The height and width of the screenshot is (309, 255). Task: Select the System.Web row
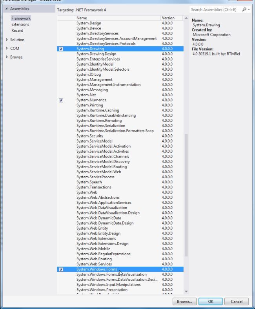click(120, 192)
